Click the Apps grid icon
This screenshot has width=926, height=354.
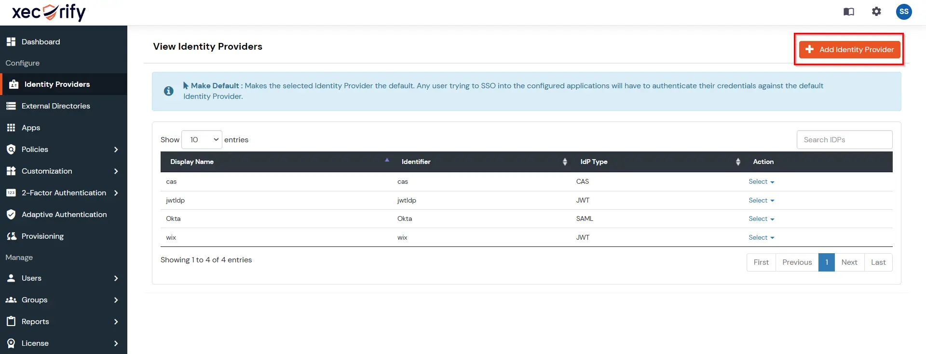pyautogui.click(x=11, y=128)
